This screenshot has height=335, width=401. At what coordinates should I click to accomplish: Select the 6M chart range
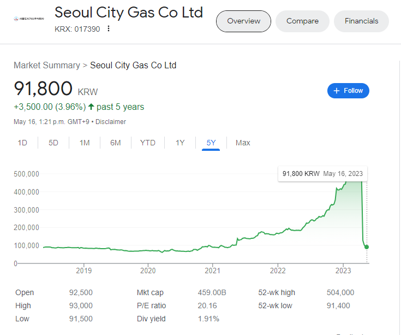(116, 143)
